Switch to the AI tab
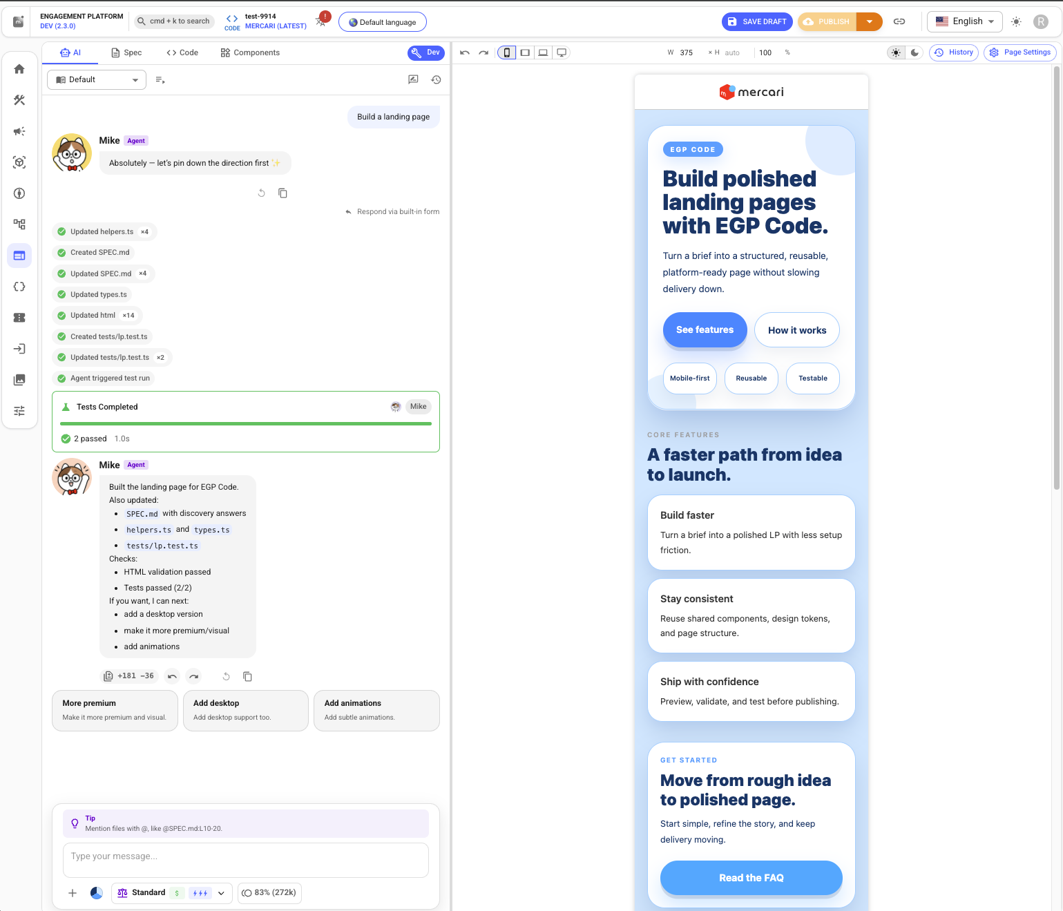Image resolution: width=1063 pixels, height=911 pixels. [70, 52]
